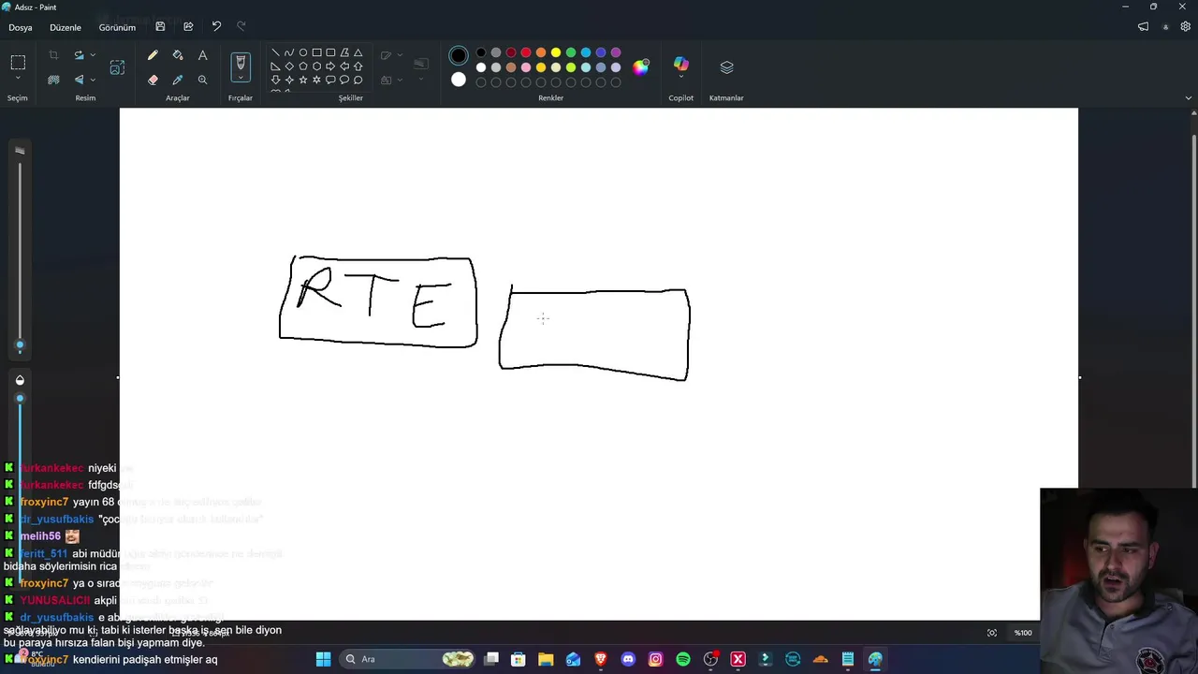Viewport: 1198px width, 674px height.
Task: Open the Windows Start menu
Action: (x=323, y=659)
